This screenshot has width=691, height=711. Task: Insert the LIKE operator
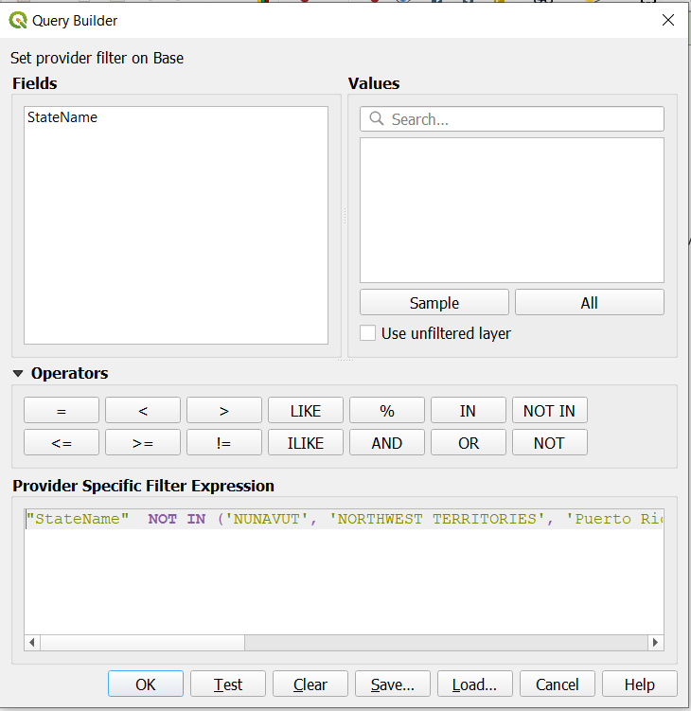pos(306,411)
